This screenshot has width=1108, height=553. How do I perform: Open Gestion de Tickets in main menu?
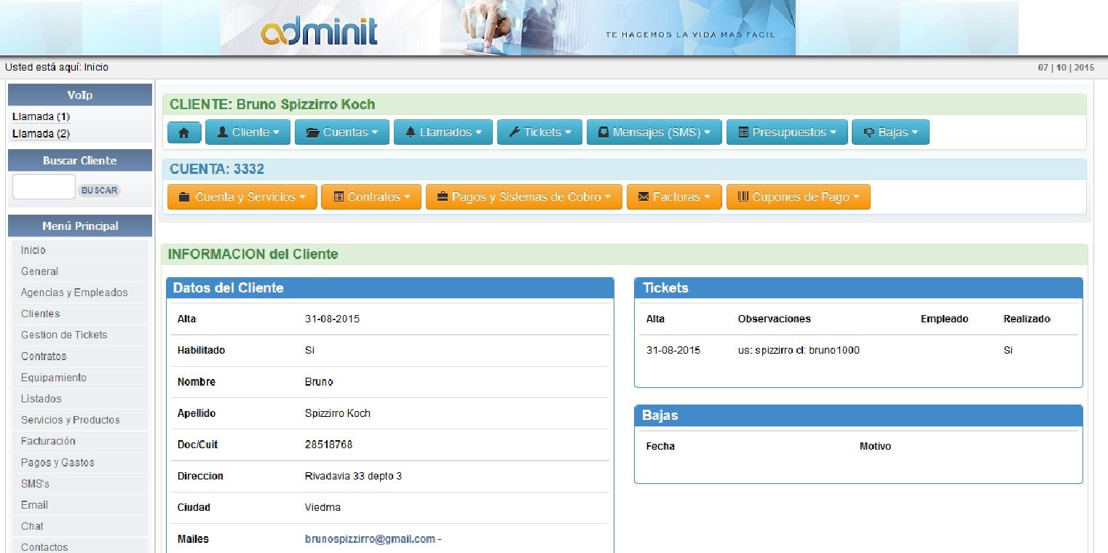coord(64,335)
